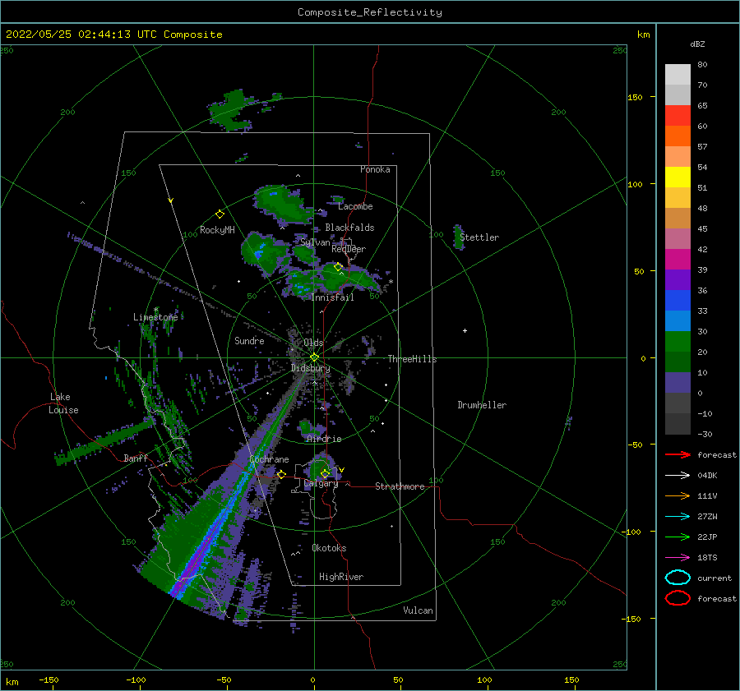
Task: Select the 54 dBZ yellow color swatch
Action: coord(678,177)
